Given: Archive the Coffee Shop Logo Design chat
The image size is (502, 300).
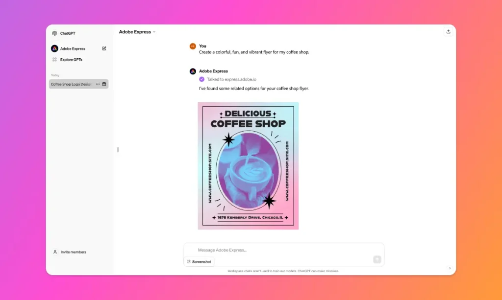Looking at the screenshot, I should (x=104, y=84).
